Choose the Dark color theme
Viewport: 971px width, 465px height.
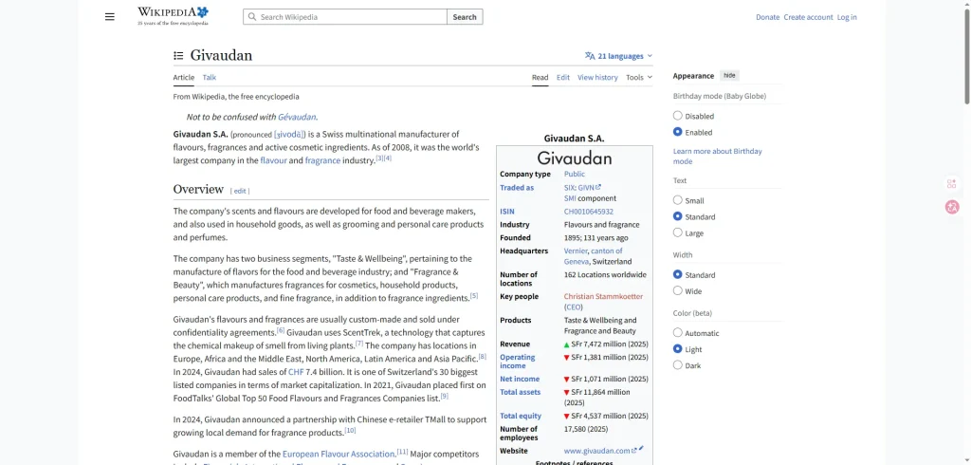pyautogui.click(x=677, y=364)
